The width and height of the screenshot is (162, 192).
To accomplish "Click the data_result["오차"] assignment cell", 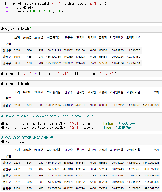I will point(81,74).
